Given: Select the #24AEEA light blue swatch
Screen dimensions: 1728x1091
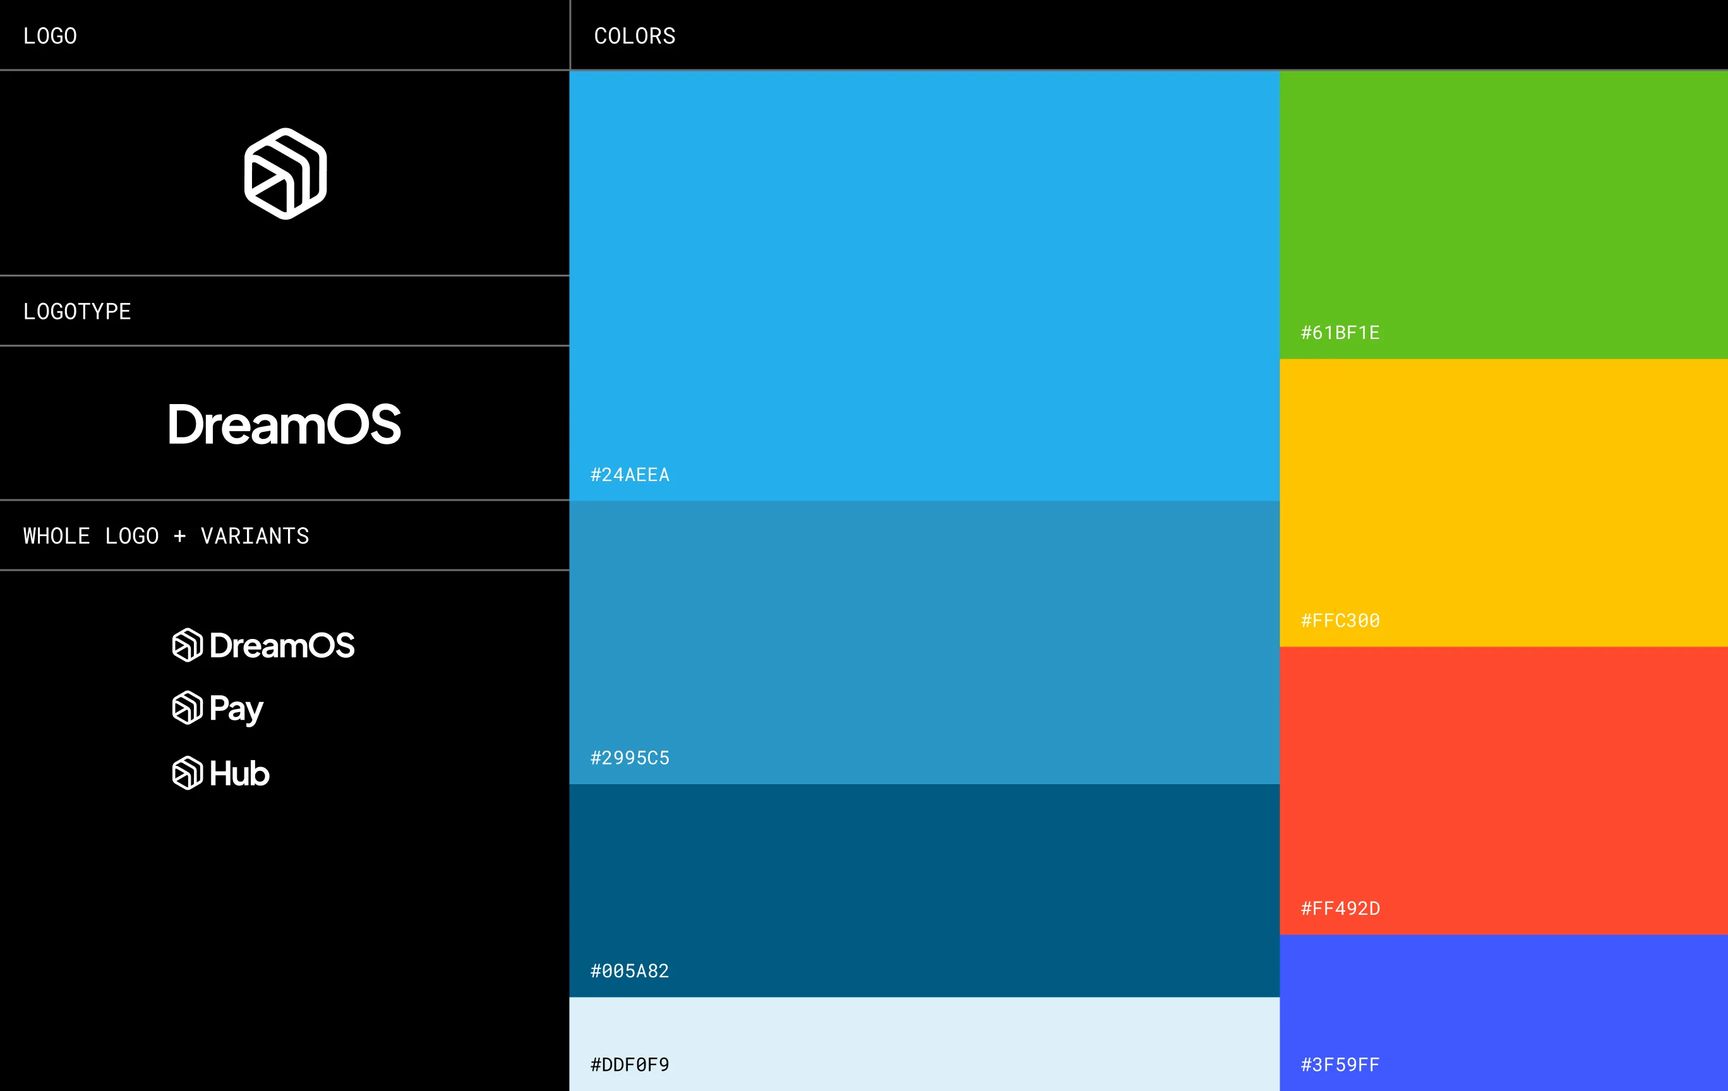Looking at the screenshot, I should 926,287.
